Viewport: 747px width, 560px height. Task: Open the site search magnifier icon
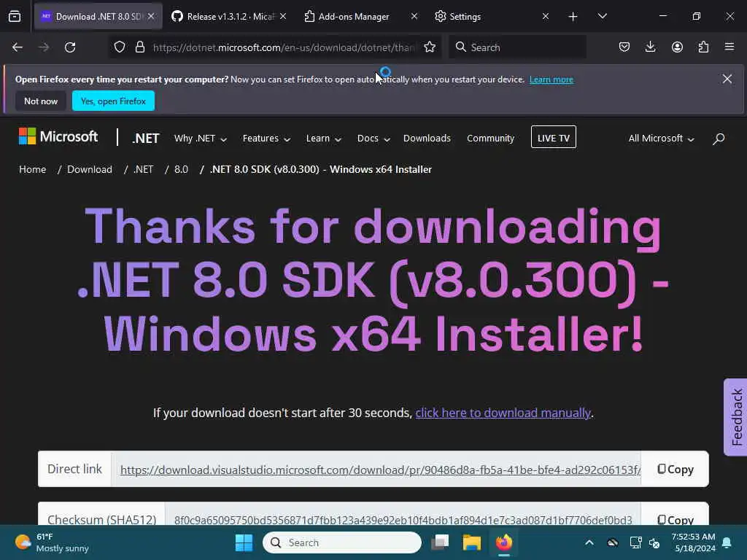coord(719,139)
